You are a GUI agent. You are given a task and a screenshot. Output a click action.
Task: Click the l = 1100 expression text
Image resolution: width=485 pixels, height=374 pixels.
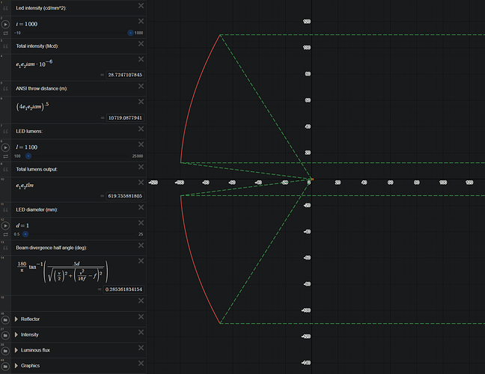(x=27, y=147)
